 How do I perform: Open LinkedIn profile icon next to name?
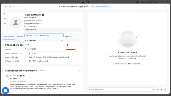(43, 15)
